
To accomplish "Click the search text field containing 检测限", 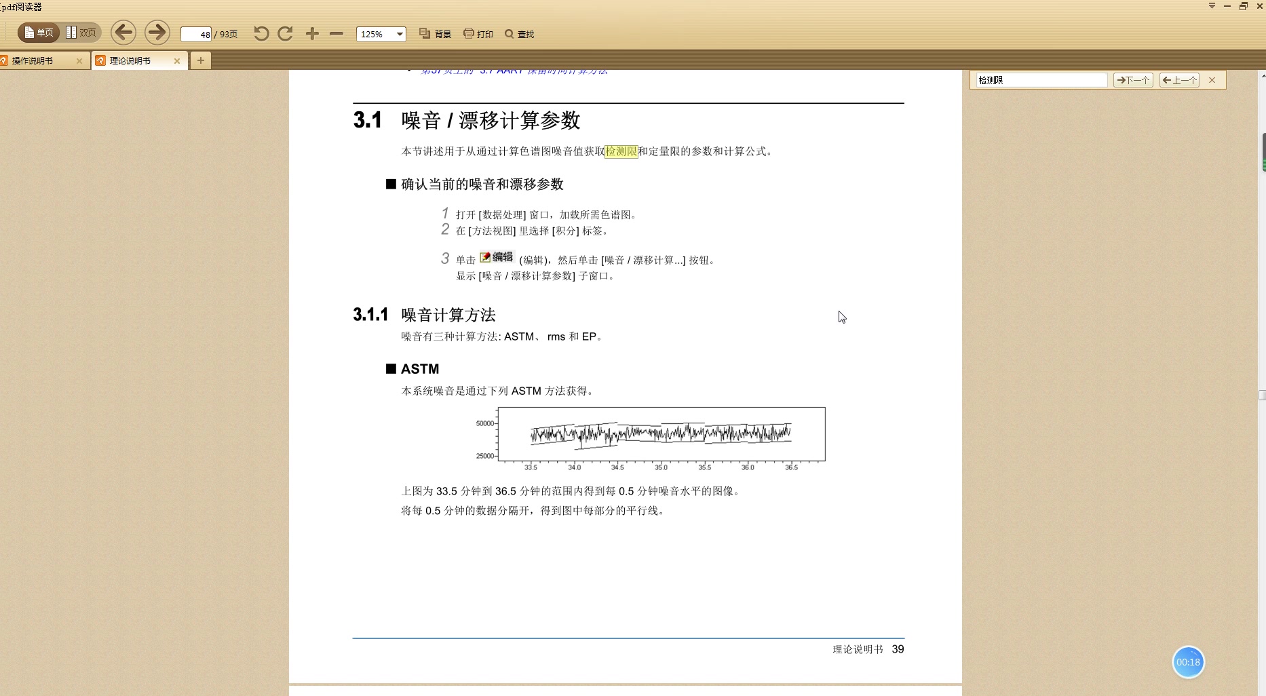I will pyautogui.click(x=1041, y=80).
